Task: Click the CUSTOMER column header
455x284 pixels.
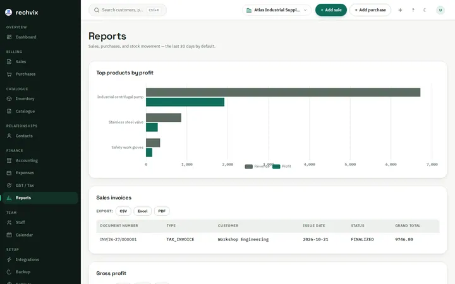Action: (228, 225)
